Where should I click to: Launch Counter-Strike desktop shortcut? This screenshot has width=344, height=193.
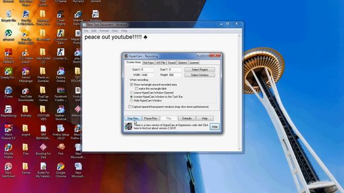(x=61, y=55)
